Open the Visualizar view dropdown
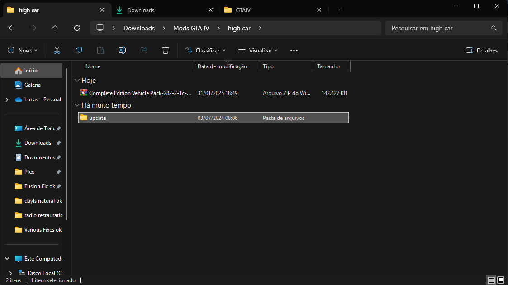The width and height of the screenshot is (508, 285). click(x=258, y=50)
